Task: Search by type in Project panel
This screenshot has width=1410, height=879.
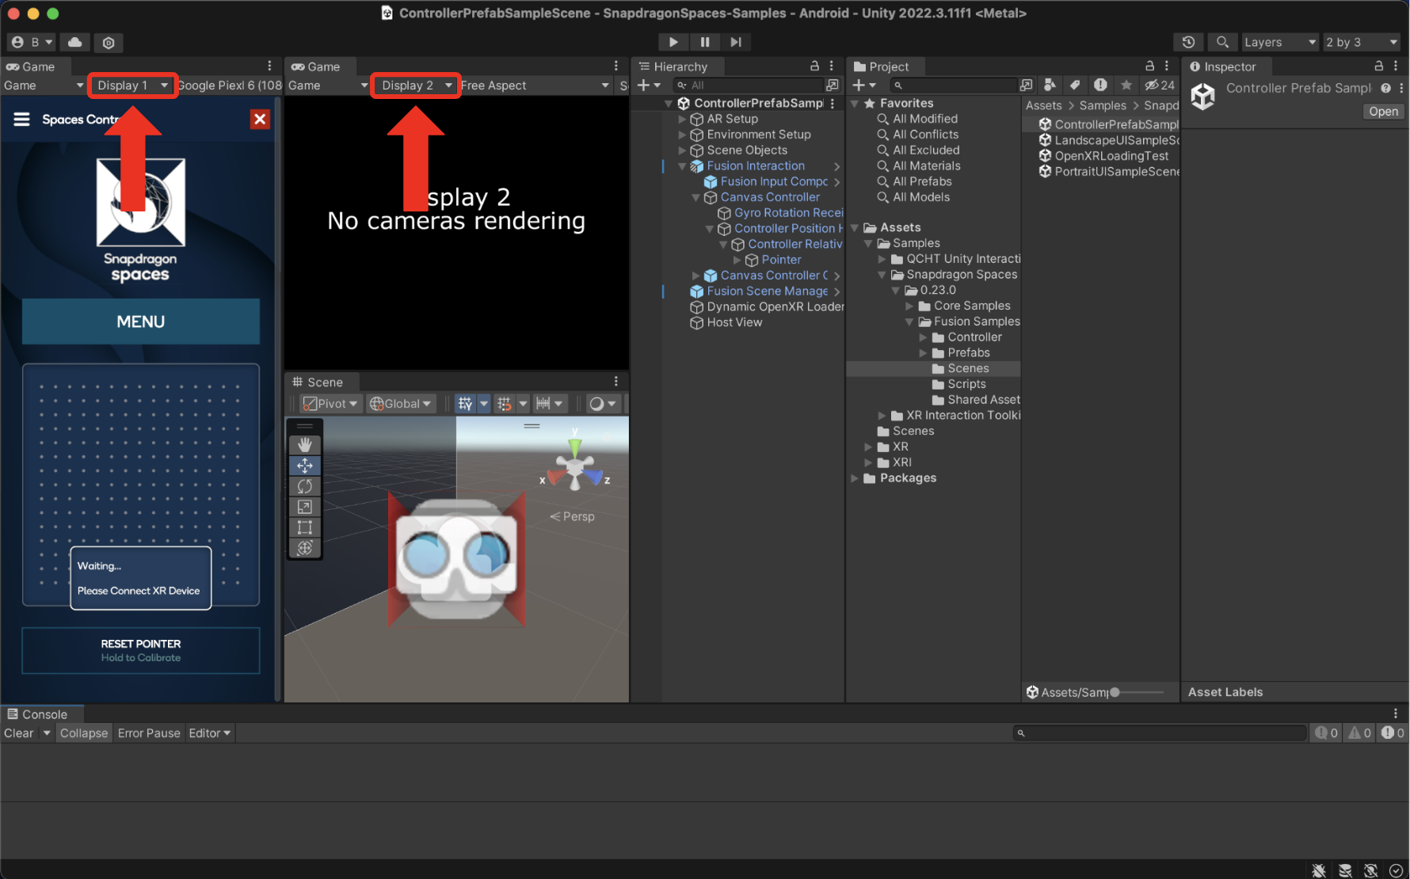Action: tap(1050, 85)
